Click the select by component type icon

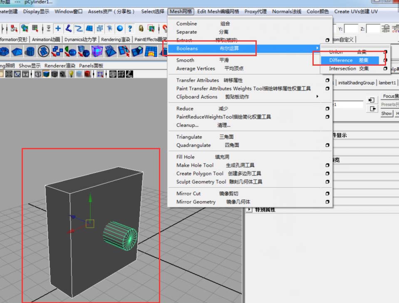[35, 28]
